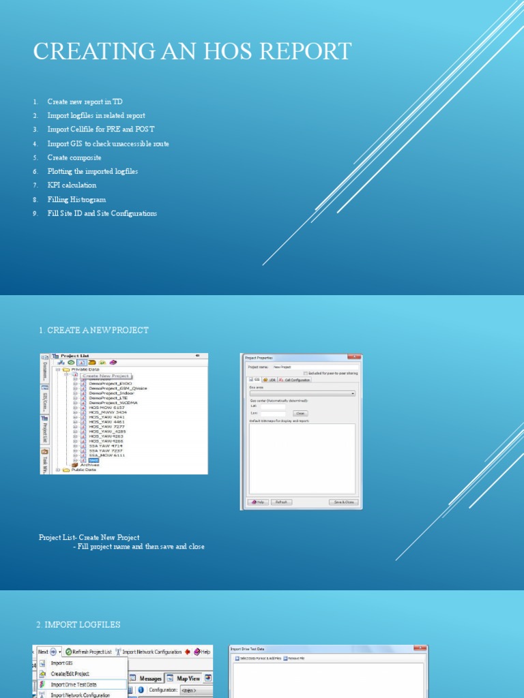The width and height of the screenshot is (524, 698).
Task: Expand the DemoProject_EVDO tree node
Action: click(x=75, y=383)
